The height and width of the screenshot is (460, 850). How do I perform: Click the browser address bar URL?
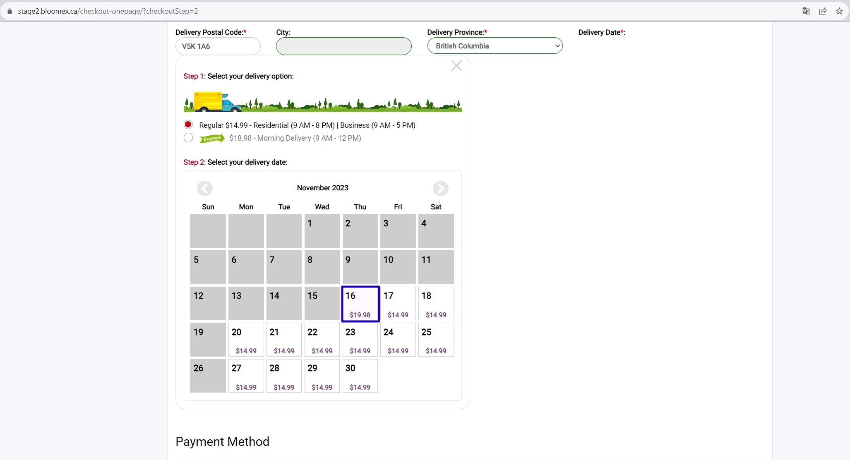(x=108, y=11)
